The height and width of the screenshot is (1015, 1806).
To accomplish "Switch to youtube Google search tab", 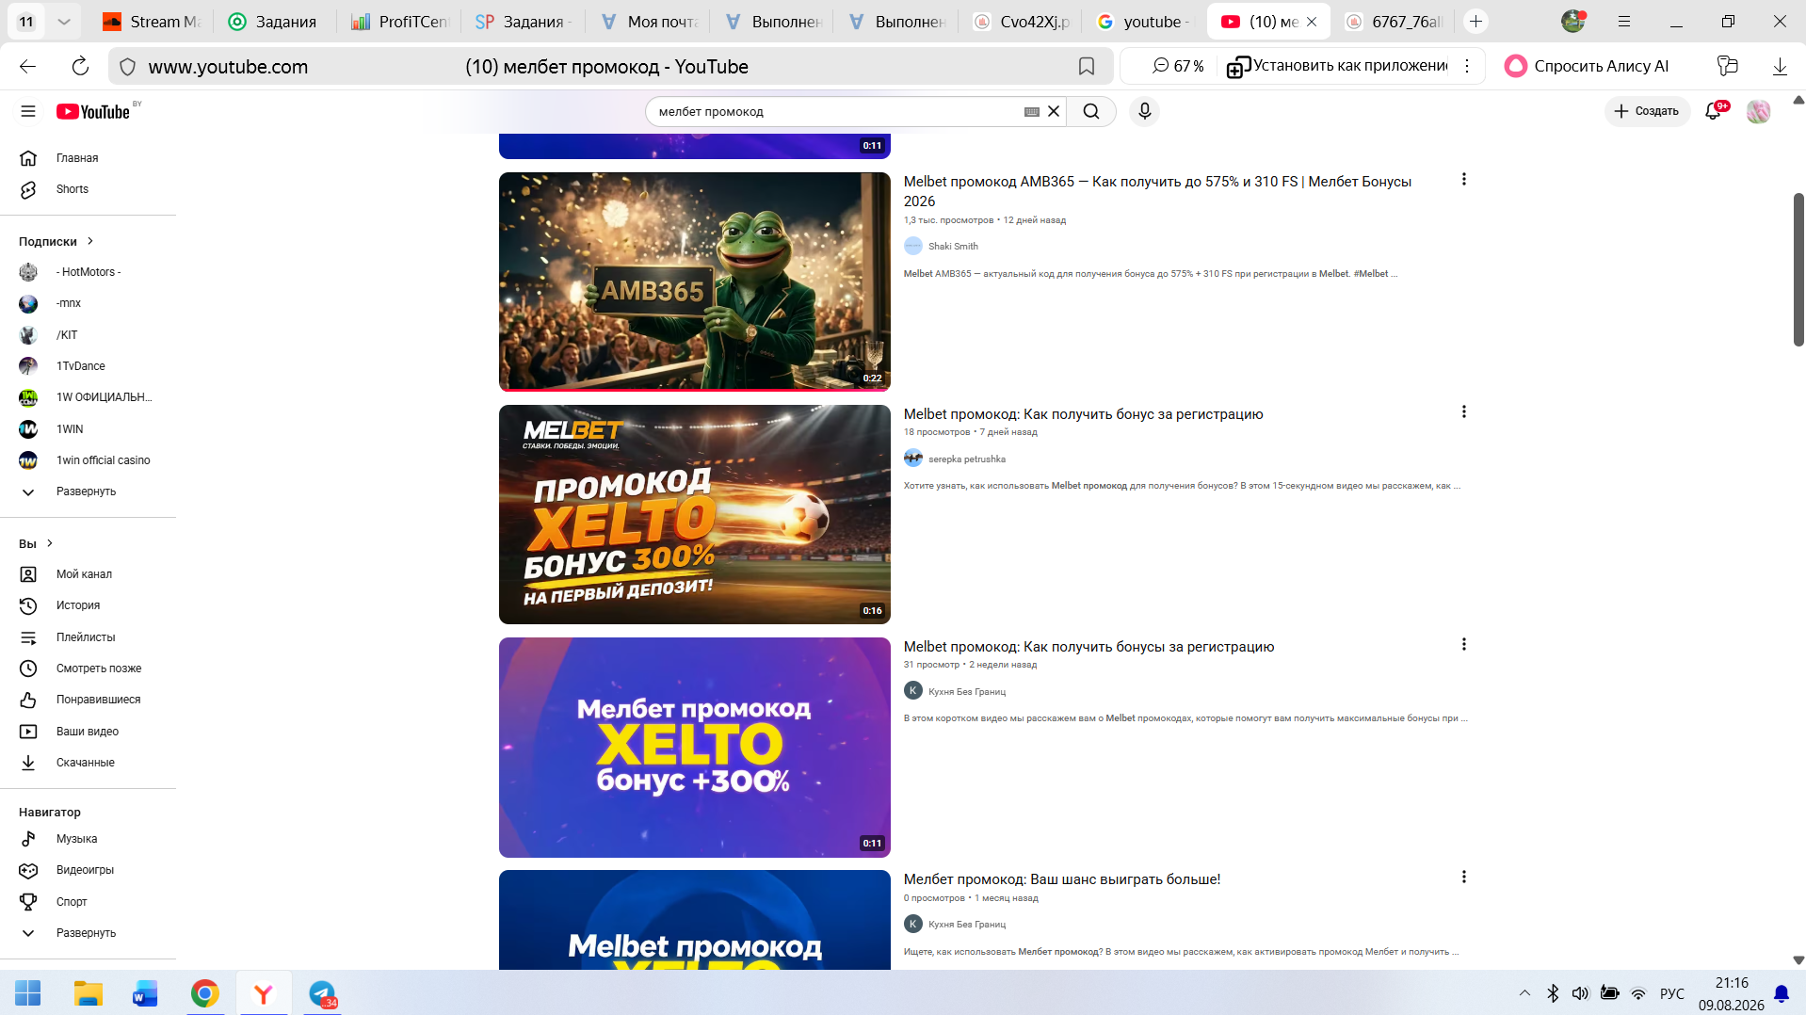I will click(1144, 22).
